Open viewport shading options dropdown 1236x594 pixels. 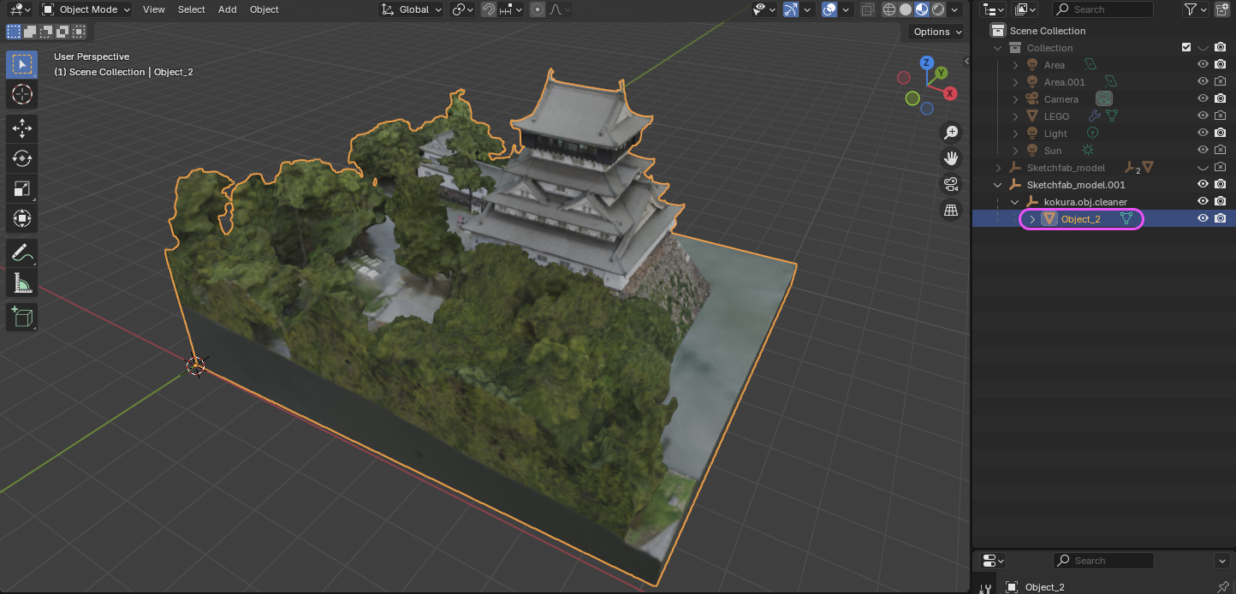click(954, 9)
